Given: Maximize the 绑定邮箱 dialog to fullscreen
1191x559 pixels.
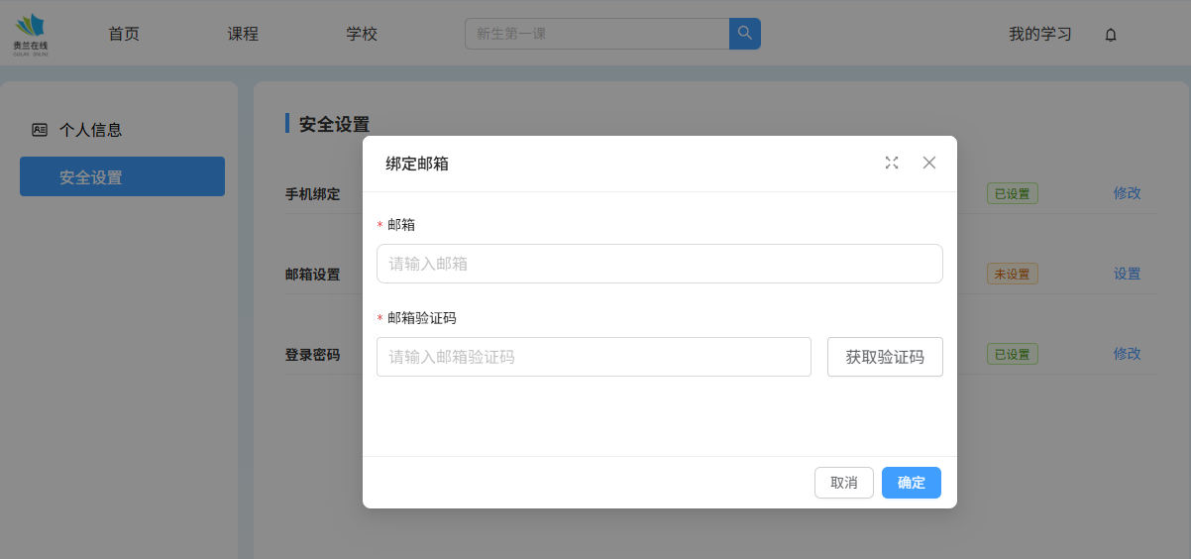Looking at the screenshot, I should [x=892, y=164].
